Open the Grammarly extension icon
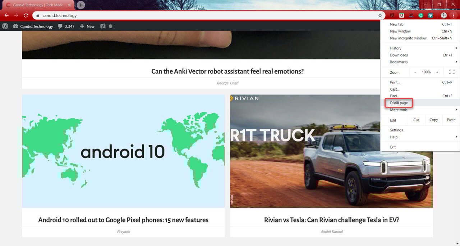460x246 pixels. point(421,15)
